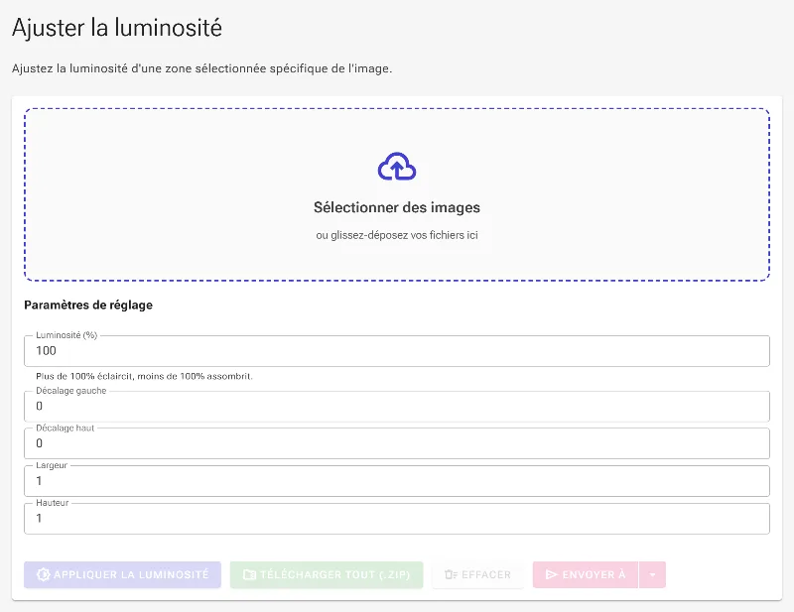Click the Effacer button

point(477,574)
